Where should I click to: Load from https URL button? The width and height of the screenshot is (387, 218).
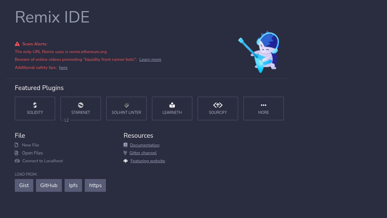(x=95, y=185)
